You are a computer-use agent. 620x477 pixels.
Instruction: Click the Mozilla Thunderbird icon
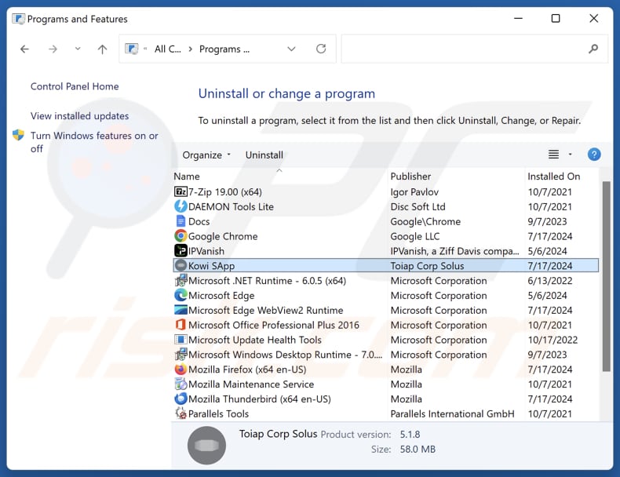click(181, 399)
